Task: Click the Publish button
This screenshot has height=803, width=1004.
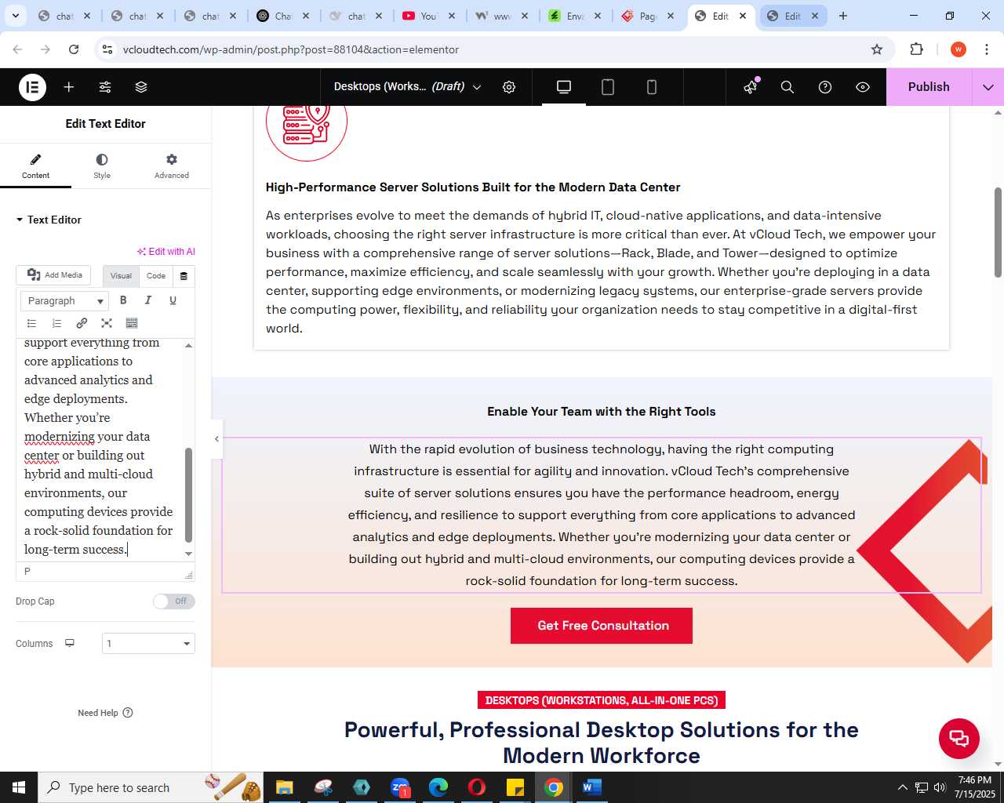Action: (929, 87)
